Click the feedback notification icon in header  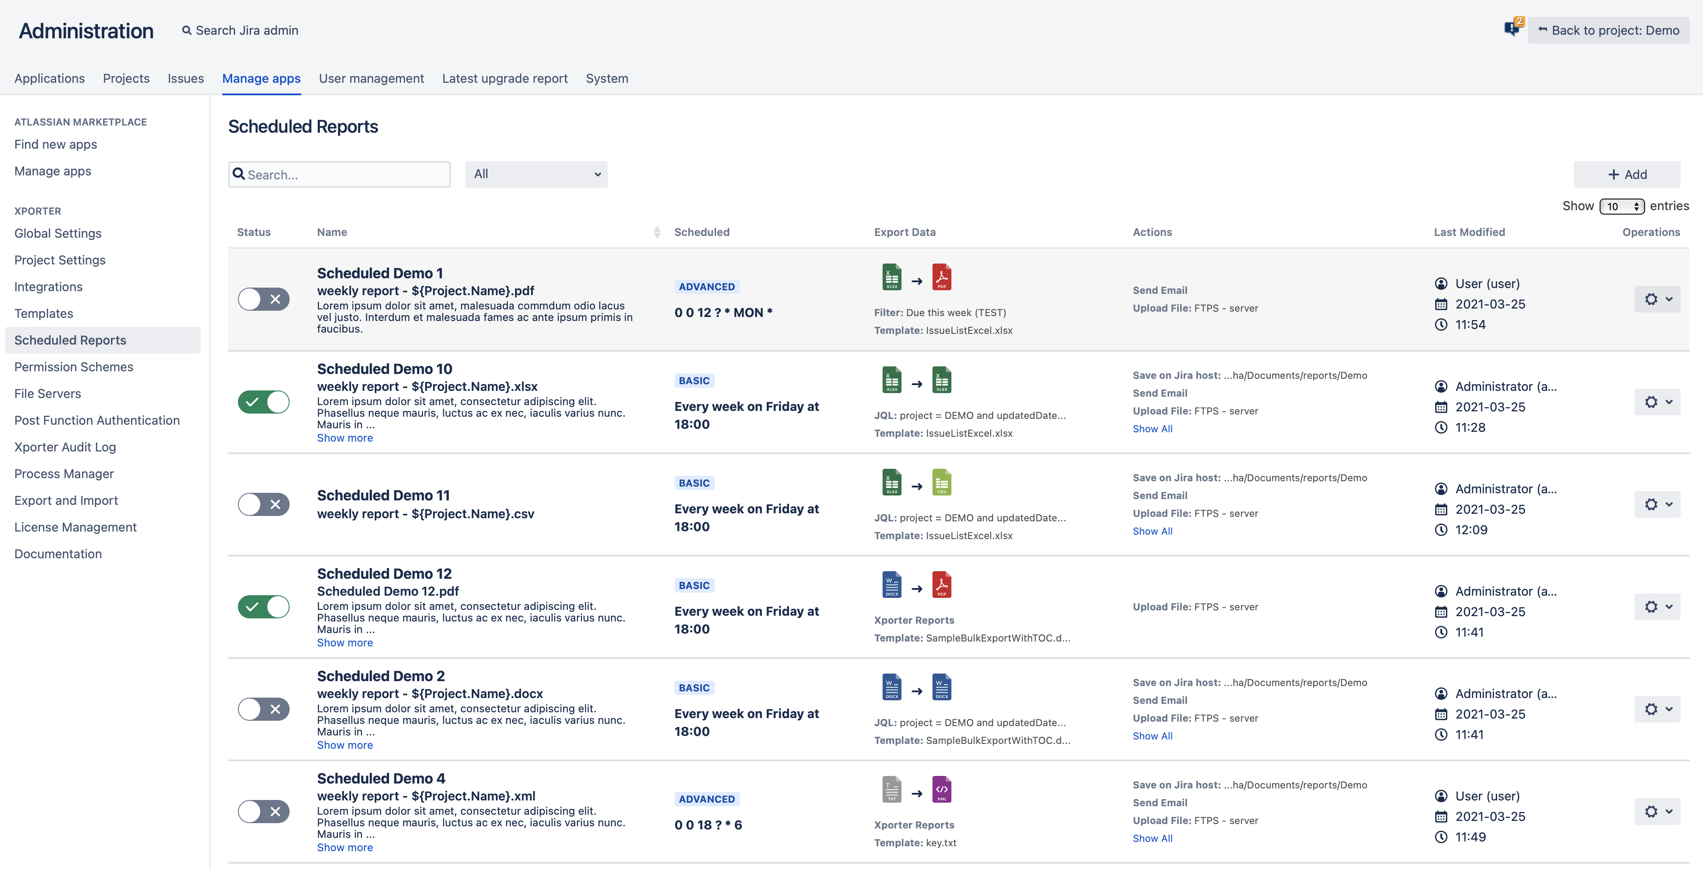pyautogui.click(x=1511, y=28)
